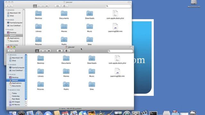Open Music folder in front Finder window
Image resolution: width=205 pixels, height=115 pixels.
click(x=92, y=71)
